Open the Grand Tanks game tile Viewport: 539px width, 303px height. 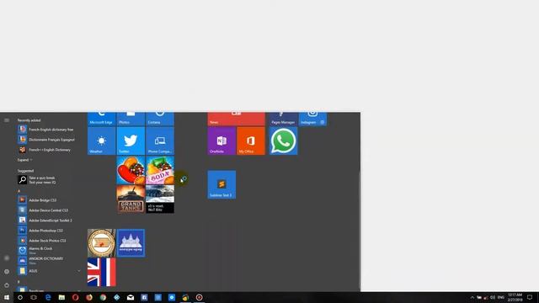131,199
